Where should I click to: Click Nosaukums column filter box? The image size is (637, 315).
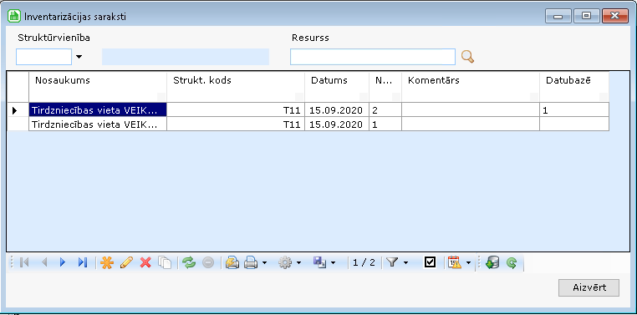(161, 97)
